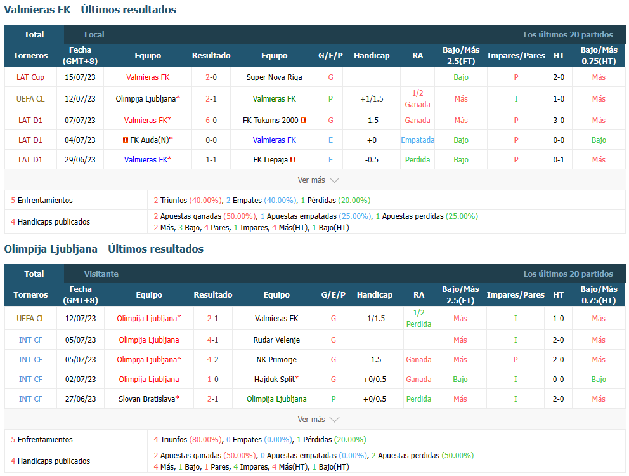Click 0-1 half-time score in FK Liepāja row
Screen dimensions: 629x476
pyautogui.click(x=559, y=160)
